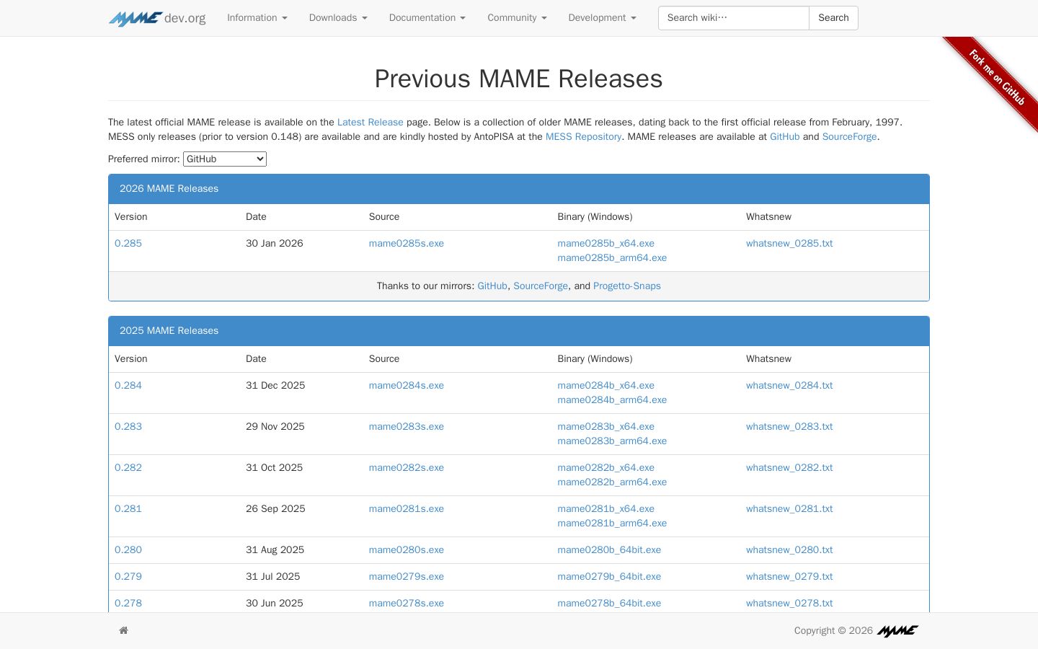Focus the Search wiki input field
The image size is (1038, 649).
(x=734, y=18)
